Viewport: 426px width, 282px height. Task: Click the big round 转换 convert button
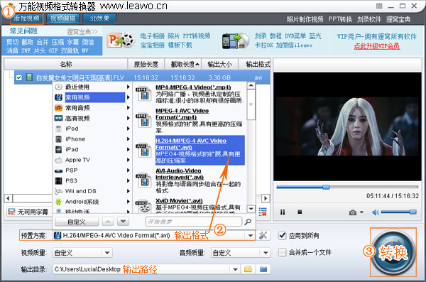point(393,252)
